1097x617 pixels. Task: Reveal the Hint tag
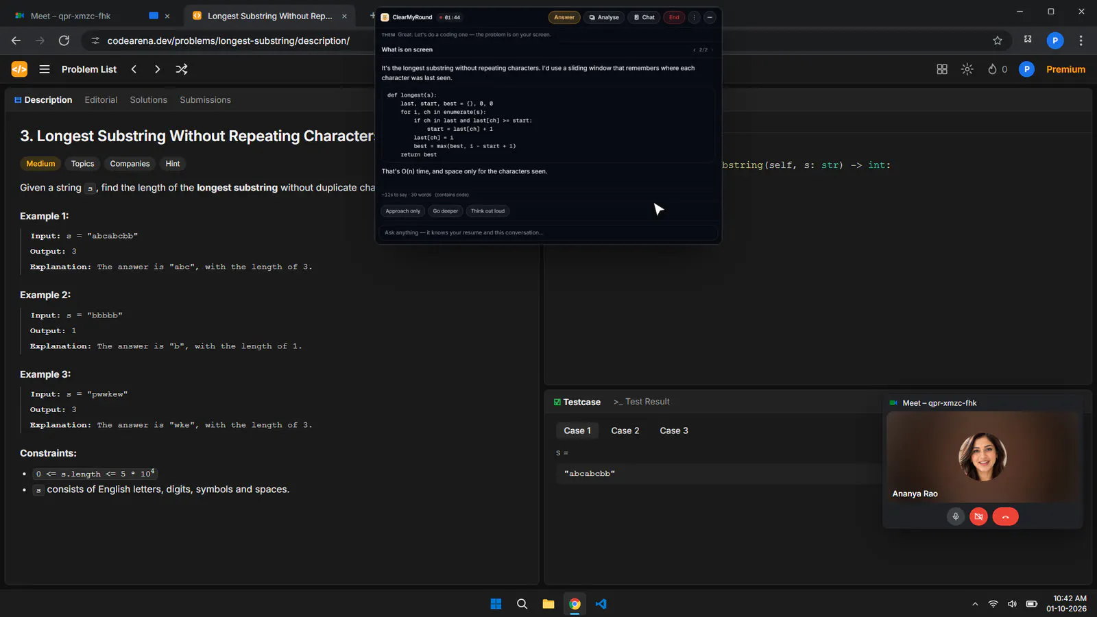[173, 164]
